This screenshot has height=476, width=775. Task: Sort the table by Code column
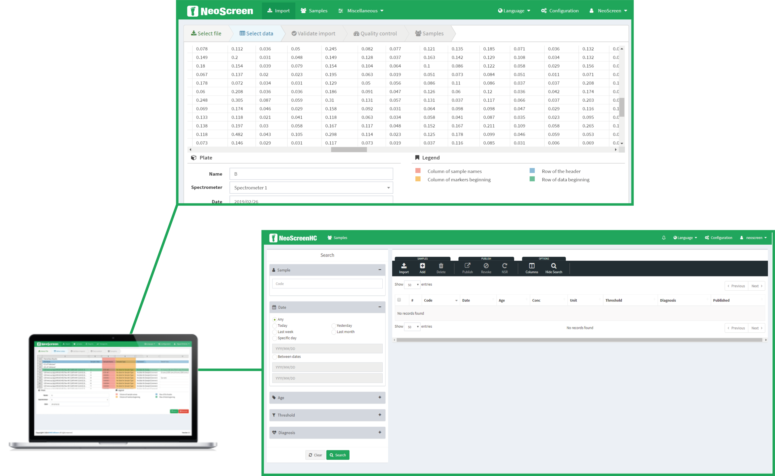tap(440, 300)
